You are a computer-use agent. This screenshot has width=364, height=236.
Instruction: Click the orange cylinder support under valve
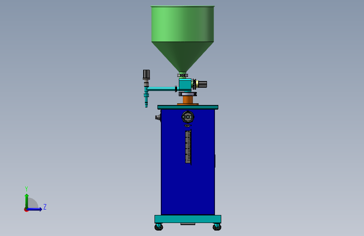point(188,100)
